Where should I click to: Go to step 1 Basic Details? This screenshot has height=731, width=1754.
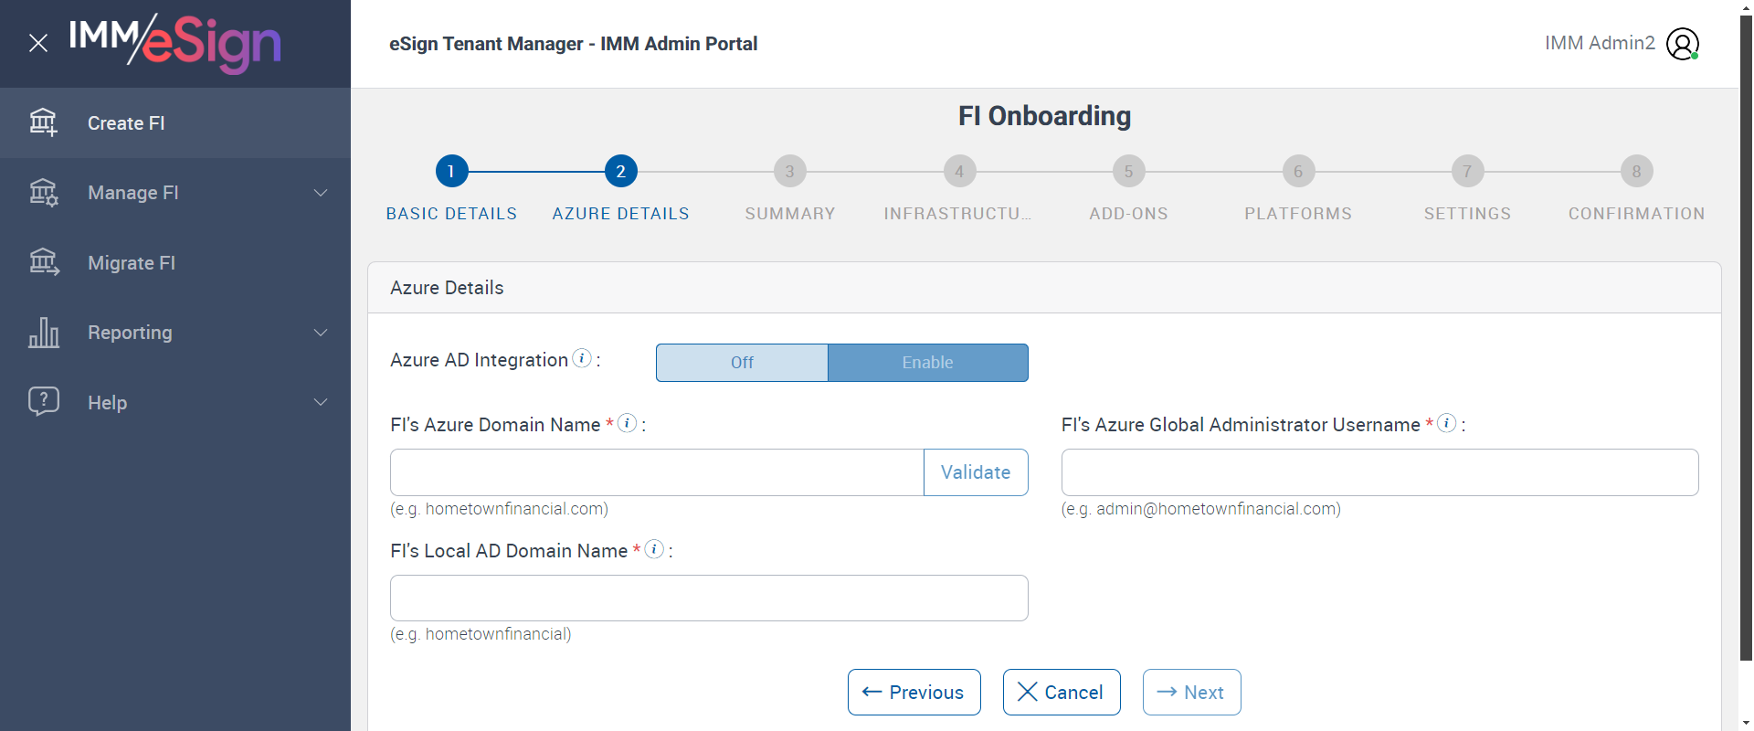click(x=451, y=171)
